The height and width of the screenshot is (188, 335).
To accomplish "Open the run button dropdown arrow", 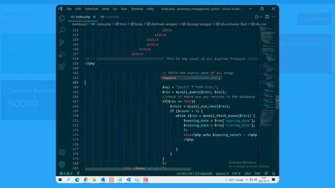I will (x=261, y=17).
